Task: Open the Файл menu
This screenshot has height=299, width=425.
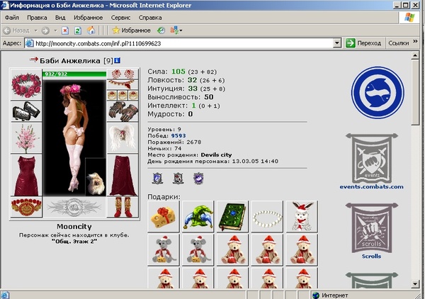Action: [12, 18]
